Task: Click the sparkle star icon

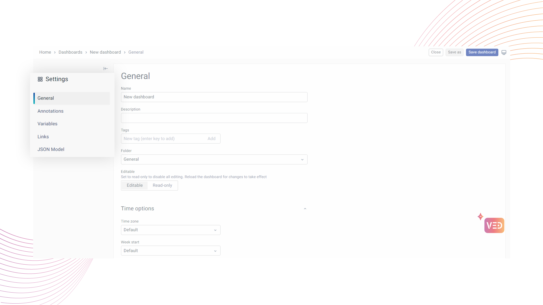Action: tap(480, 217)
